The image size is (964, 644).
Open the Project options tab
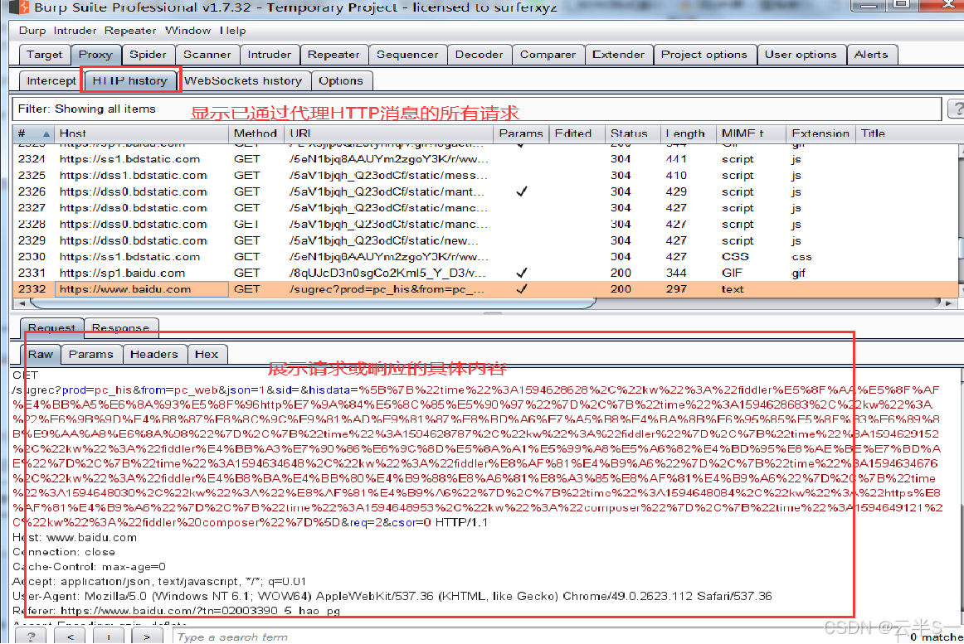coord(704,54)
